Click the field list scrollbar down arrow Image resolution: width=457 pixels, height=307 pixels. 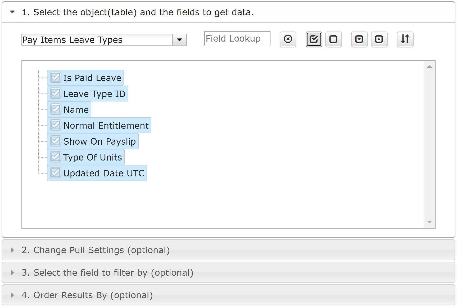429,222
